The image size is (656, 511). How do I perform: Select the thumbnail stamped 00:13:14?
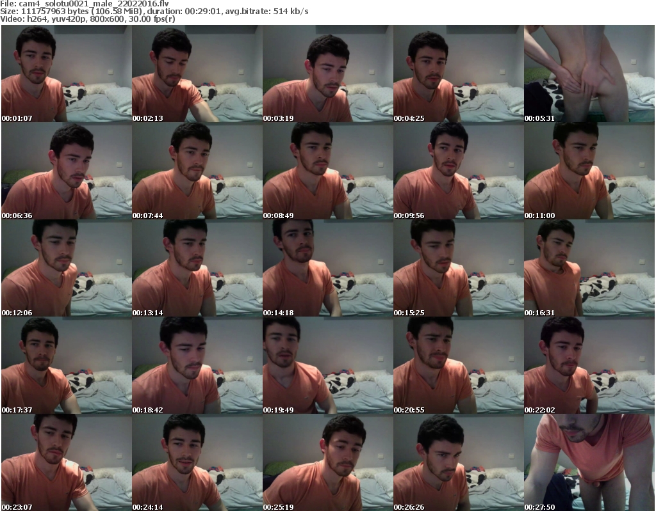pyautogui.click(x=197, y=268)
